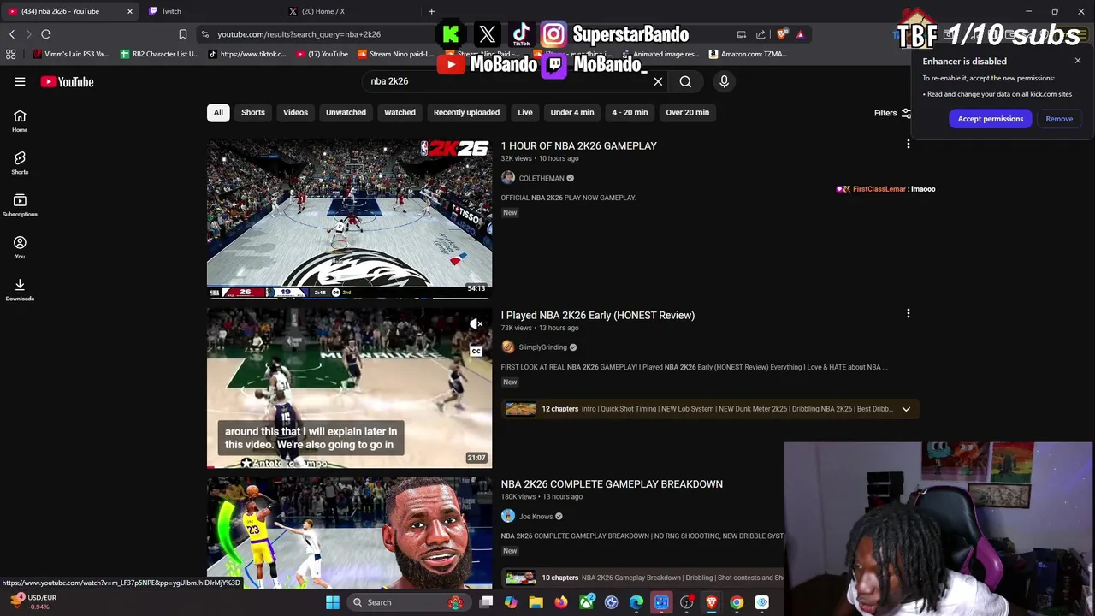
Task: Unmute the preview of I Played NBA 2K26 Early
Action: pyautogui.click(x=476, y=323)
